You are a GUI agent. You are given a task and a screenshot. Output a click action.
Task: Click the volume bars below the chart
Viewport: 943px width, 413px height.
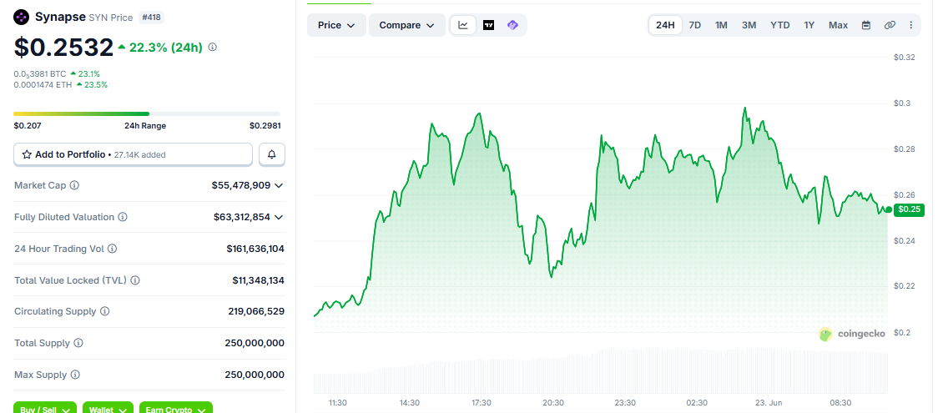click(x=600, y=370)
